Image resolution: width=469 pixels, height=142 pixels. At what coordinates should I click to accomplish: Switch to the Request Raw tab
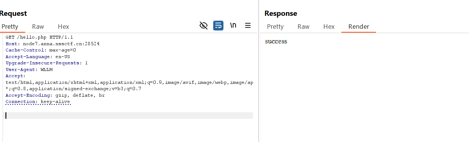pos(38,26)
